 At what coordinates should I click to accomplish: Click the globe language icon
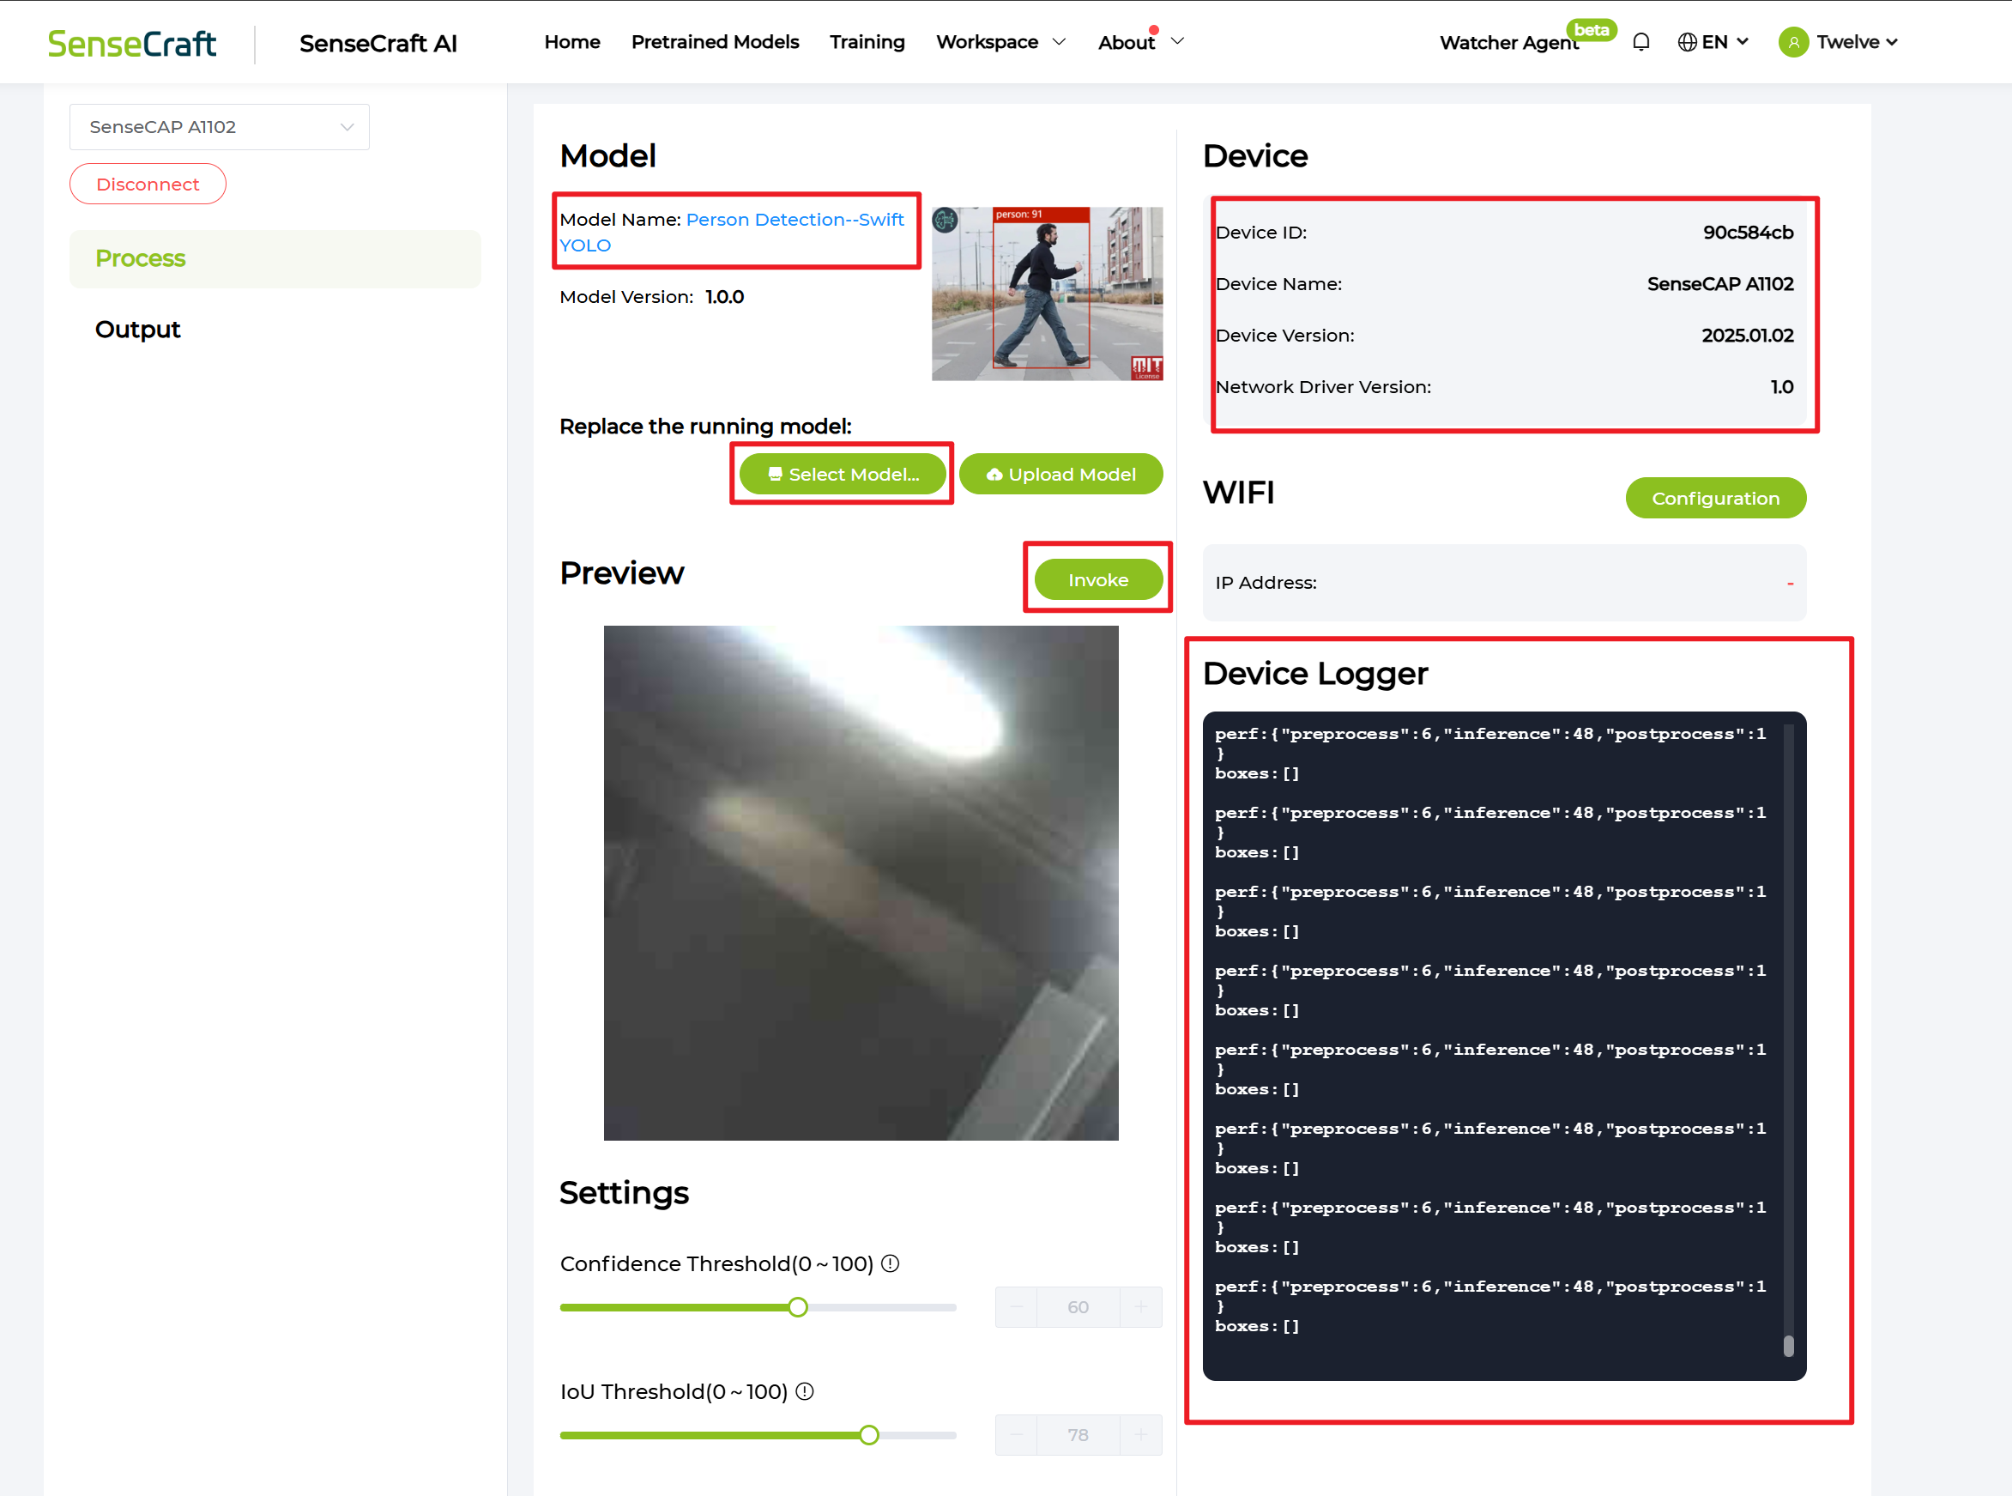(1686, 43)
